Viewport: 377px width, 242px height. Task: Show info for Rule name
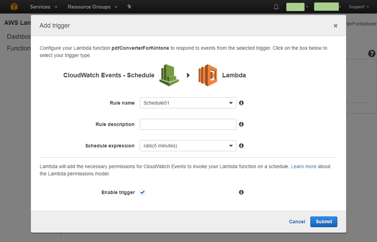pyautogui.click(x=241, y=103)
